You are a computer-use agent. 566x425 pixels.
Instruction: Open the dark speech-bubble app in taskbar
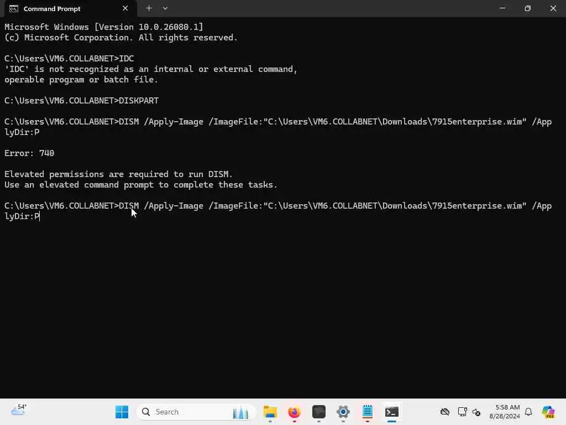(319, 412)
